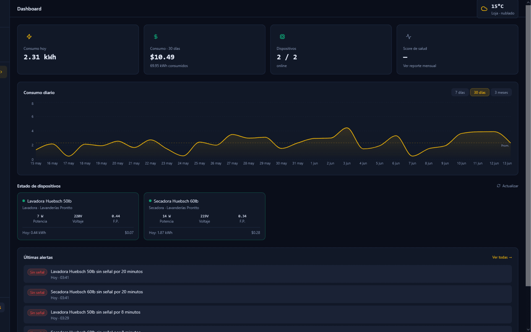Click the dollar sign cost icon
531x332 pixels.
click(156, 37)
